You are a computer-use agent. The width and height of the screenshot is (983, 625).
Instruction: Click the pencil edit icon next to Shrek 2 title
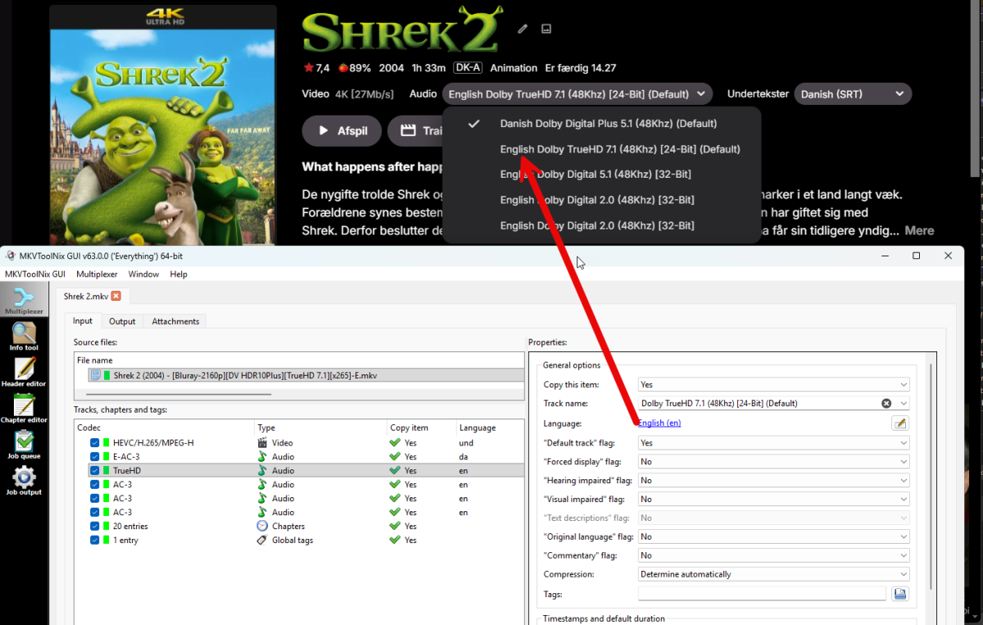point(523,29)
